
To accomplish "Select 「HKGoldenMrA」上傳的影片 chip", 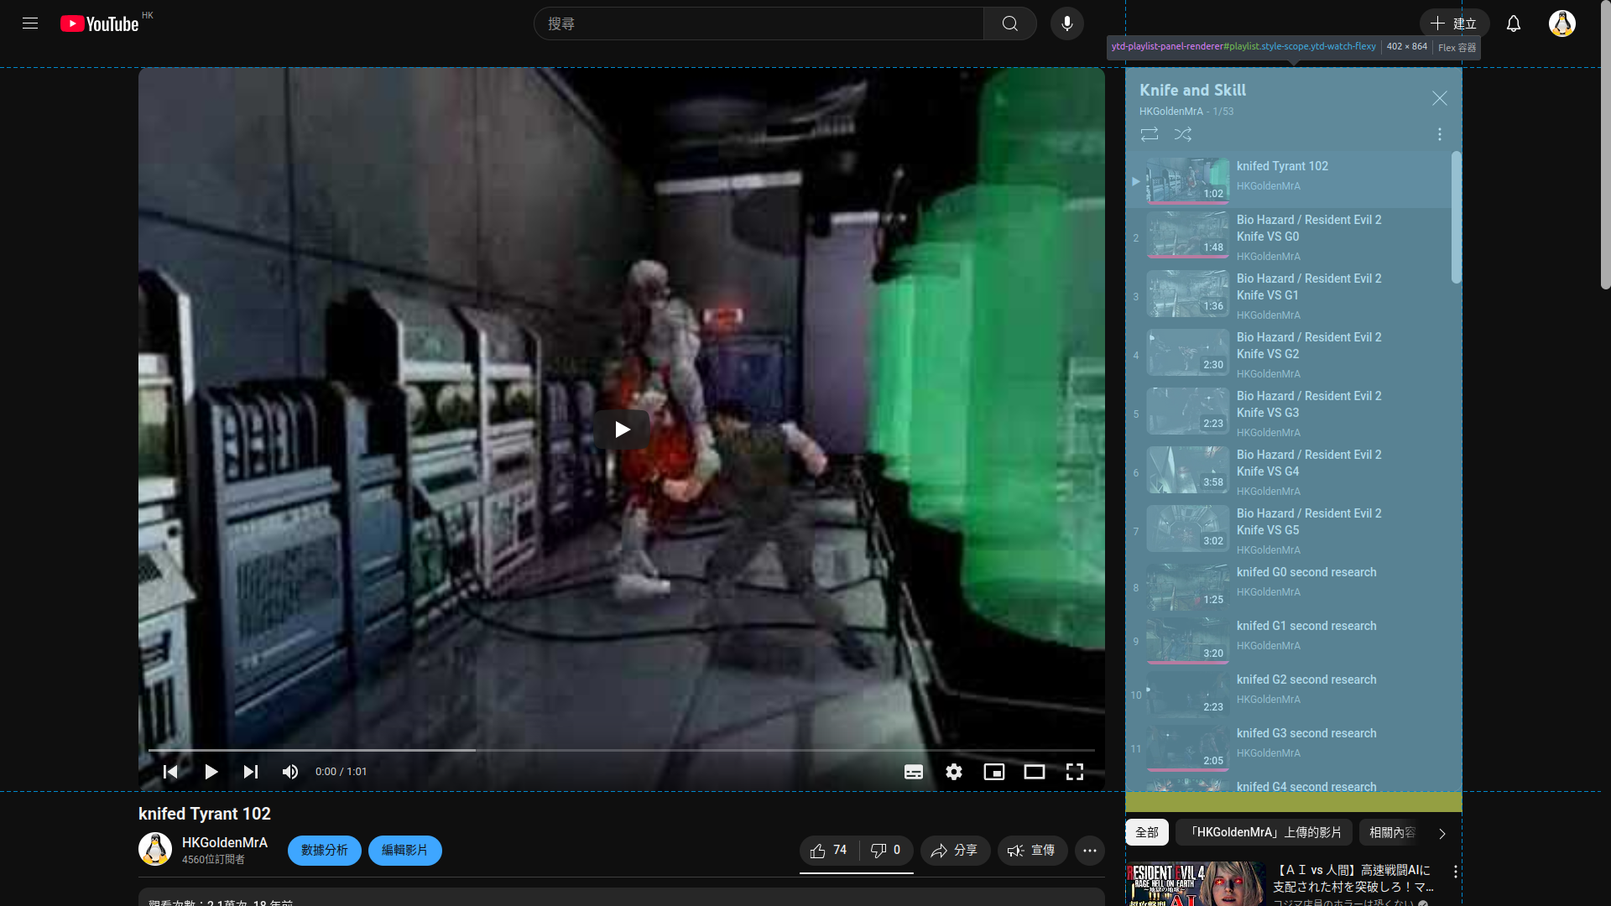I will 1264,832.
